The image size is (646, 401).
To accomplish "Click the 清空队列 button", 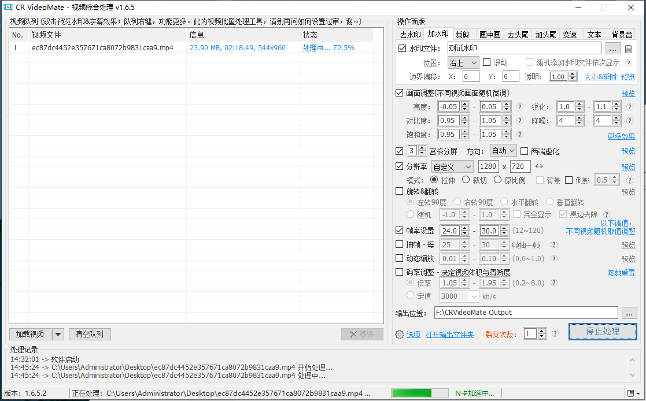I will pyautogui.click(x=90, y=335).
